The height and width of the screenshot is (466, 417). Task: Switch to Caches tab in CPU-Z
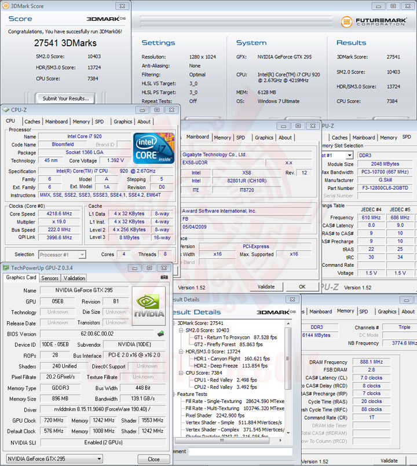32,122
